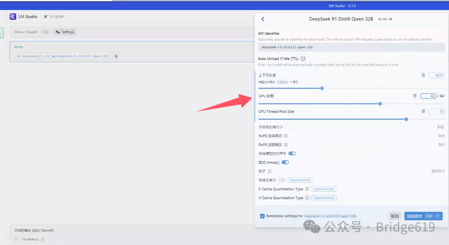Click the 加载模型 load model button
Viewport: 449px width, 245px height.
tap(423, 216)
